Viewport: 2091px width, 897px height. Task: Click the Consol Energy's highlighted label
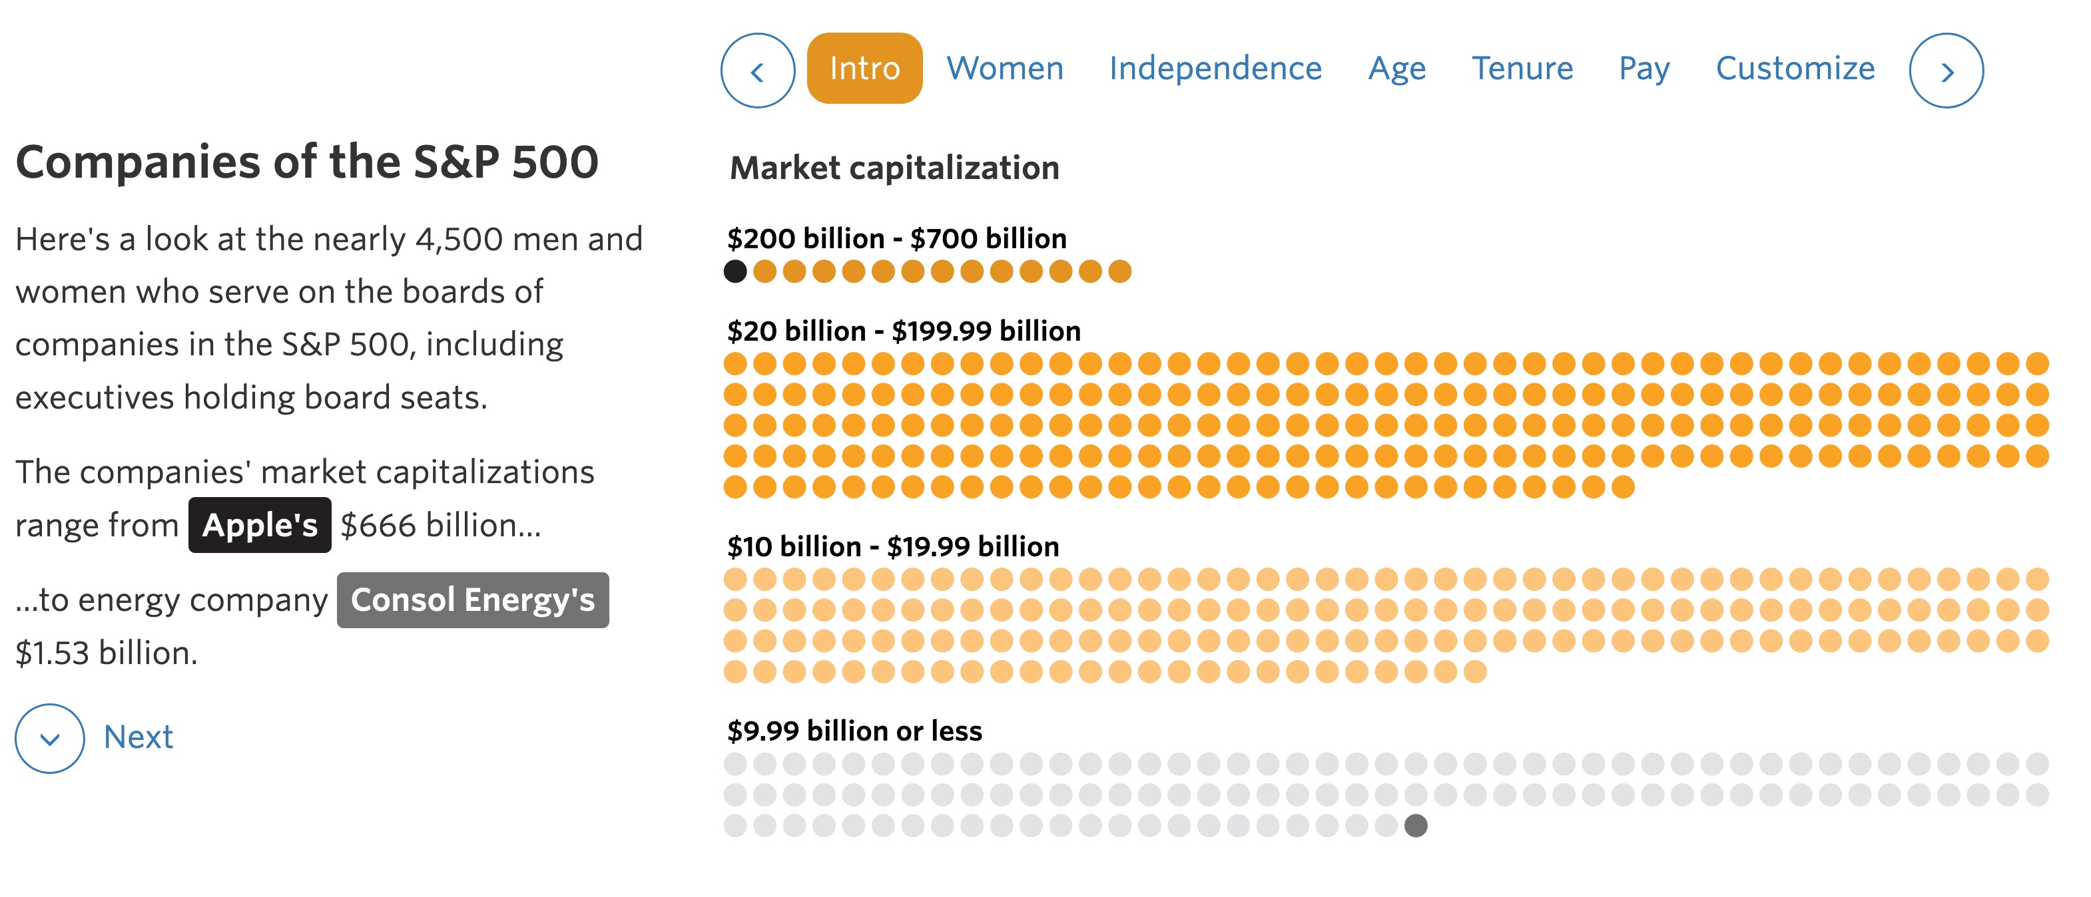(x=472, y=600)
